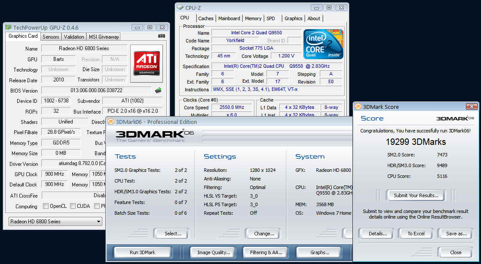Click the Core Voltage value 1.200 V
Image resolution: width=481 pixels, height=264 pixels.
pyautogui.click(x=286, y=56)
